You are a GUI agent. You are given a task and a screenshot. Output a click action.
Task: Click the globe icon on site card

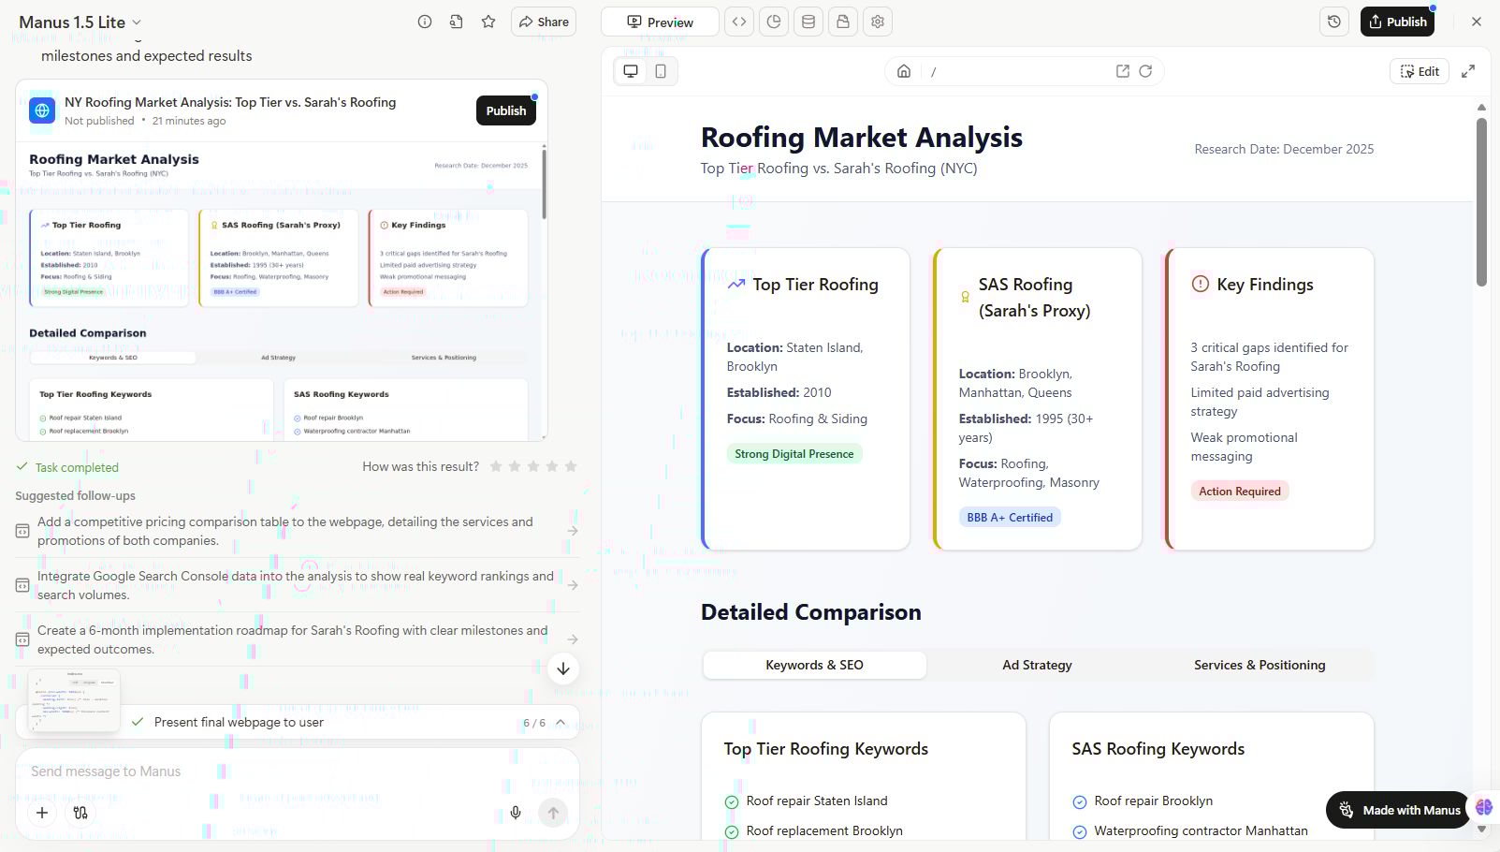42,110
